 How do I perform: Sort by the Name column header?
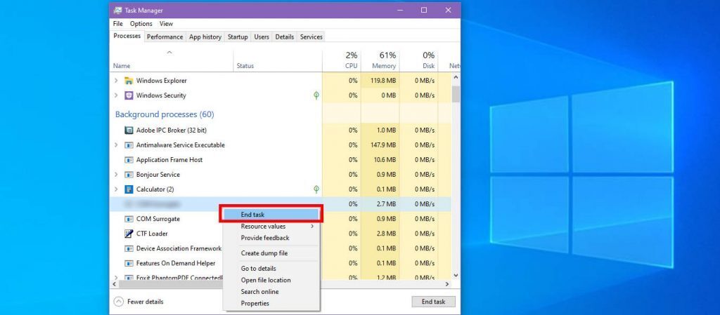pyautogui.click(x=172, y=60)
